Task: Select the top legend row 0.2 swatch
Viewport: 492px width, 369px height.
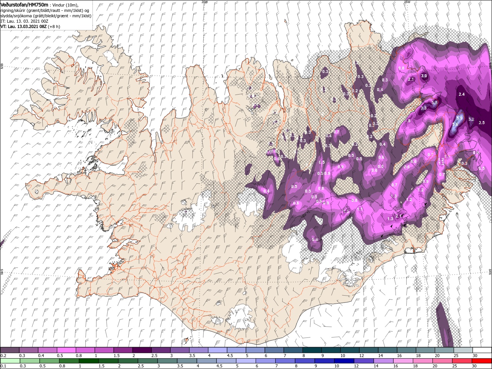Action: tap(10, 350)
